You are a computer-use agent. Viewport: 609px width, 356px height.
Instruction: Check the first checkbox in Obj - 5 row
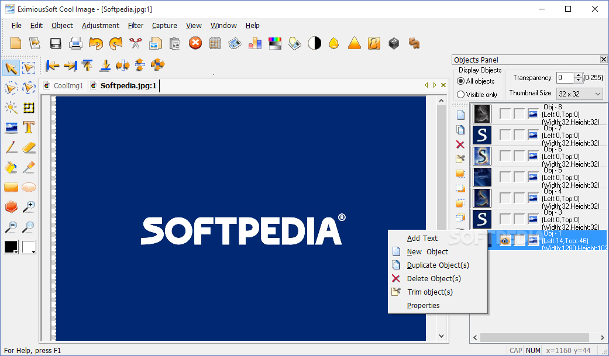pyautogui.click(x=505, y=177)
